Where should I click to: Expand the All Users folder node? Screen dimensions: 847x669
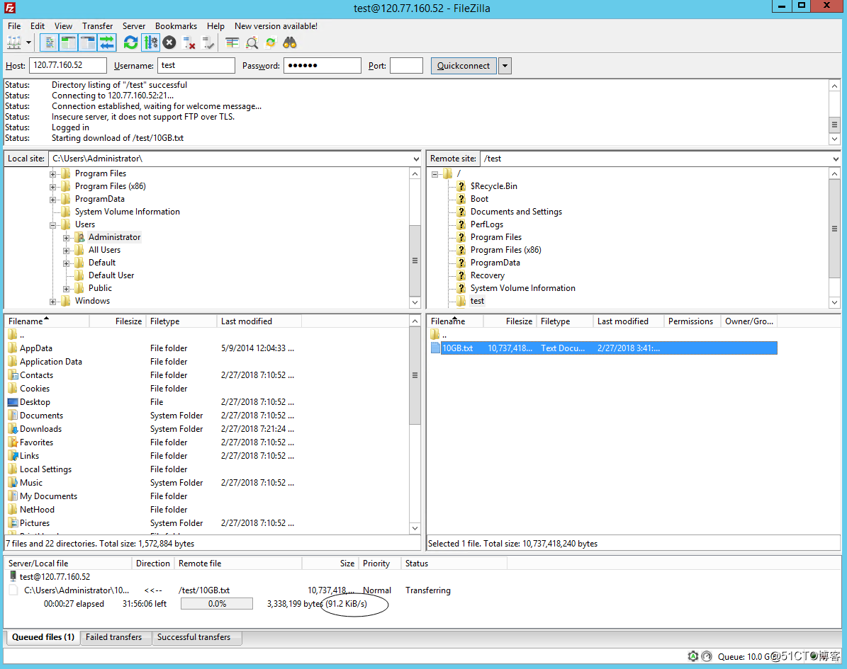pyautogui.click(x=66, y=251)
